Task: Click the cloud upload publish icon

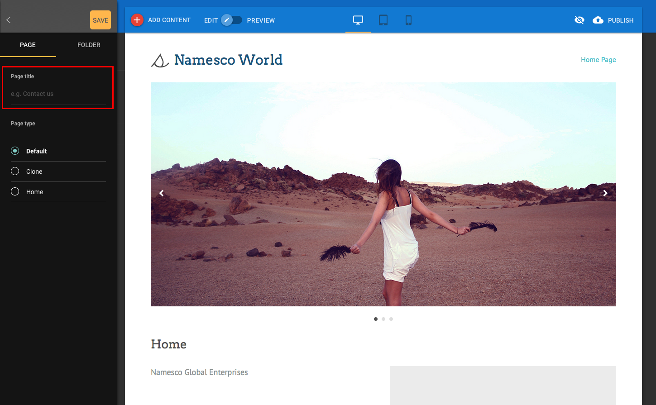Action: point(598,20)
